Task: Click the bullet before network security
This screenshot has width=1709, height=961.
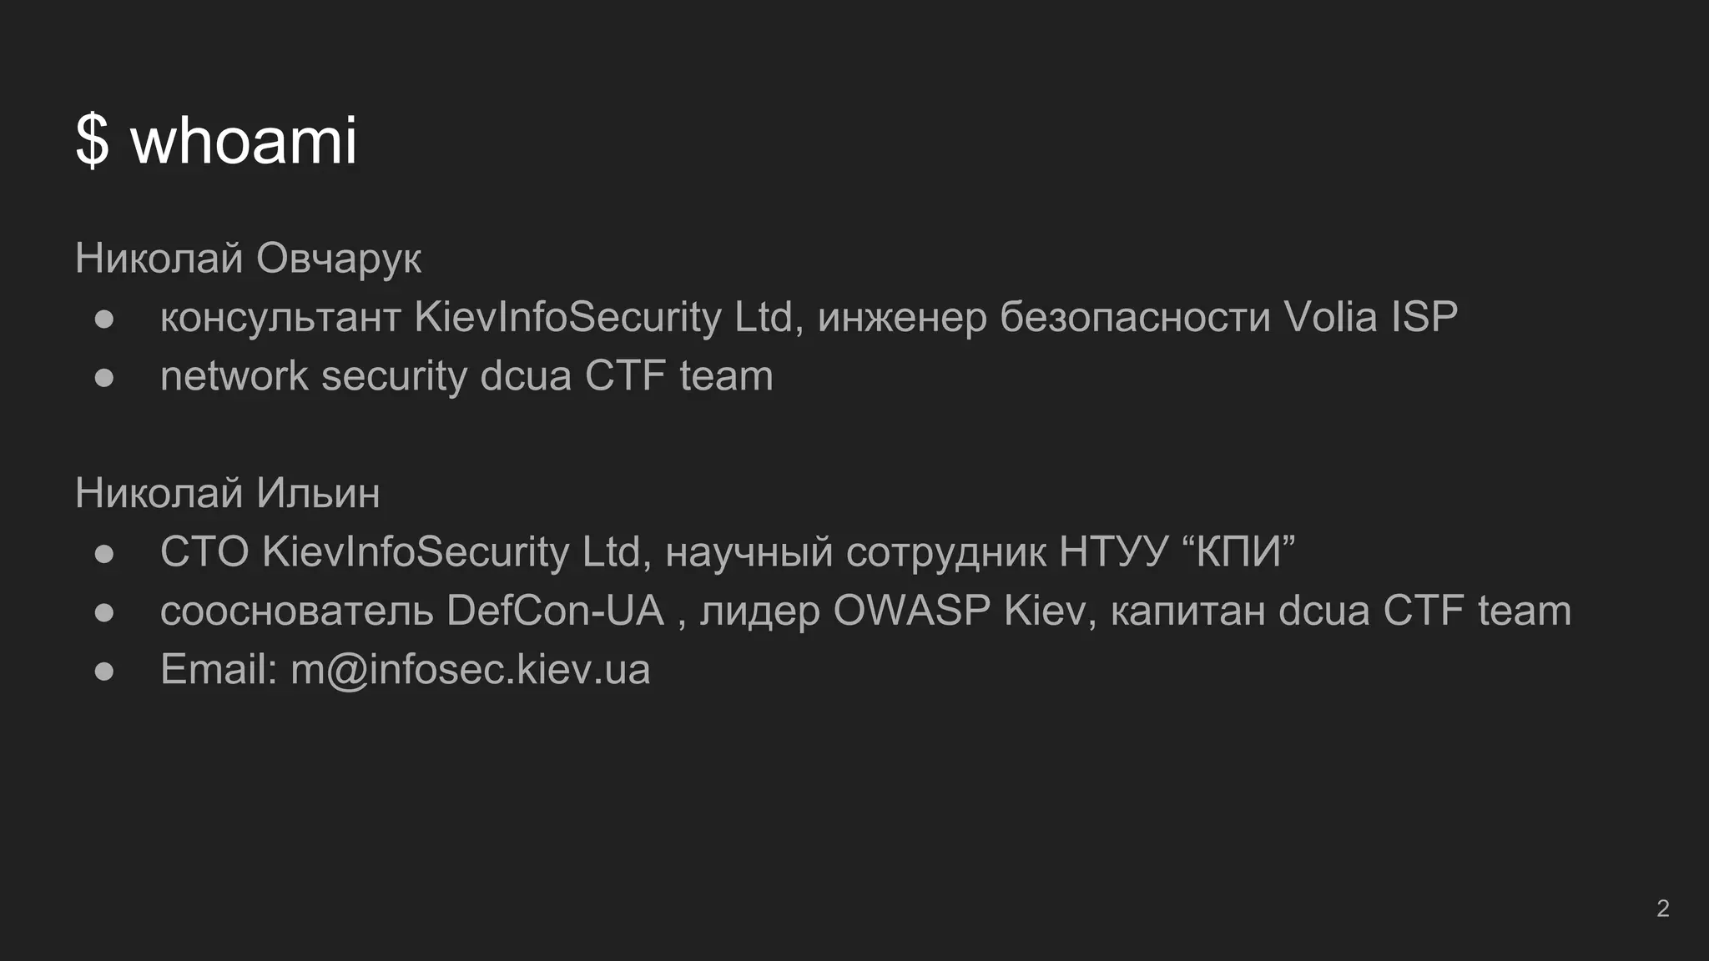Action: pos(104,378)
